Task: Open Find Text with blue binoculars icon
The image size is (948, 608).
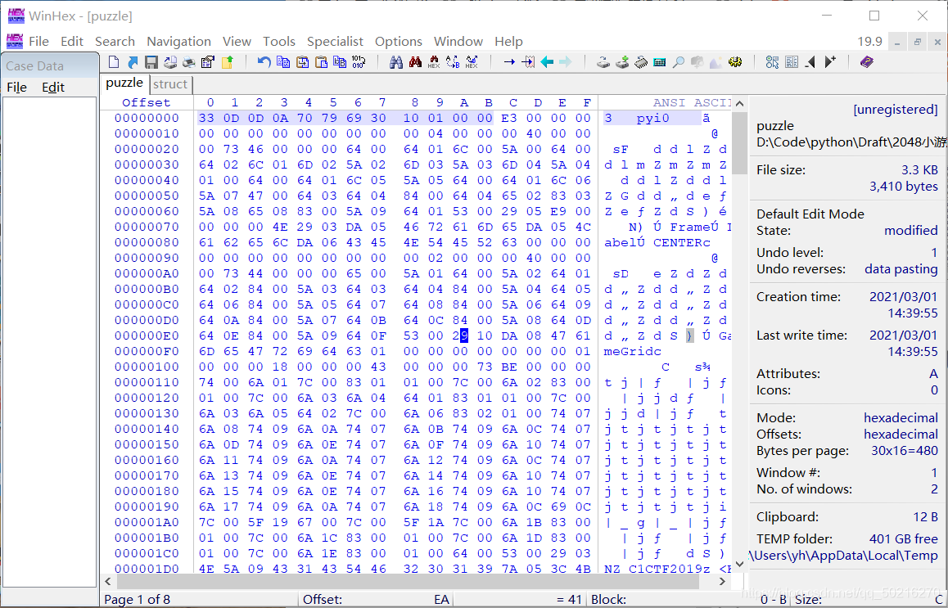Action: pyautogui.click(x=396, y=62)
